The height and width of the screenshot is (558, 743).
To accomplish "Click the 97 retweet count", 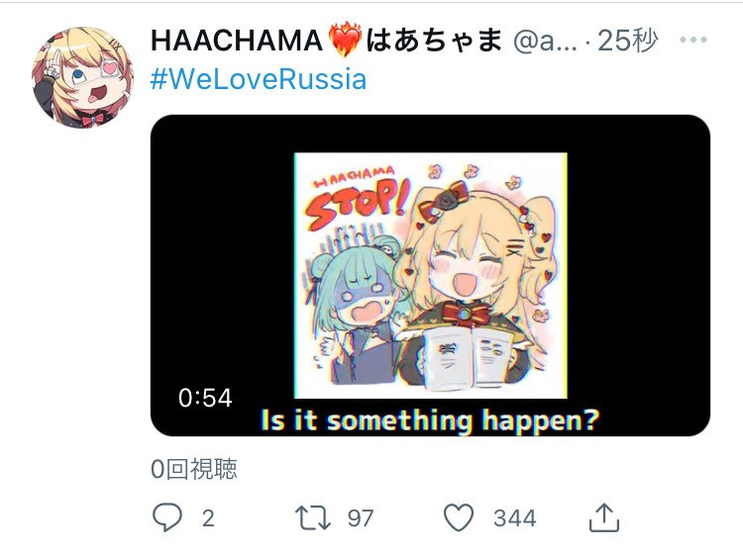I will (x=361, y=518).
